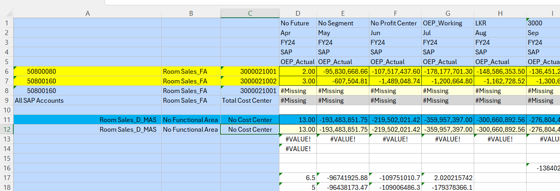Click '#VALUE!' cell in row 14
The image size is (560, 191).
point(298,149)
